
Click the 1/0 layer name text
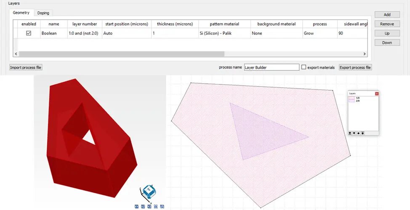[x=358, y=98]
